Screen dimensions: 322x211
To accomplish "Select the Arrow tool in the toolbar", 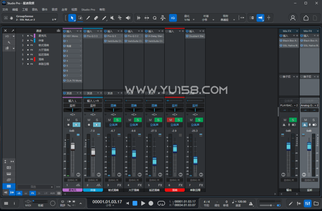I will click(x=72, y=18).
